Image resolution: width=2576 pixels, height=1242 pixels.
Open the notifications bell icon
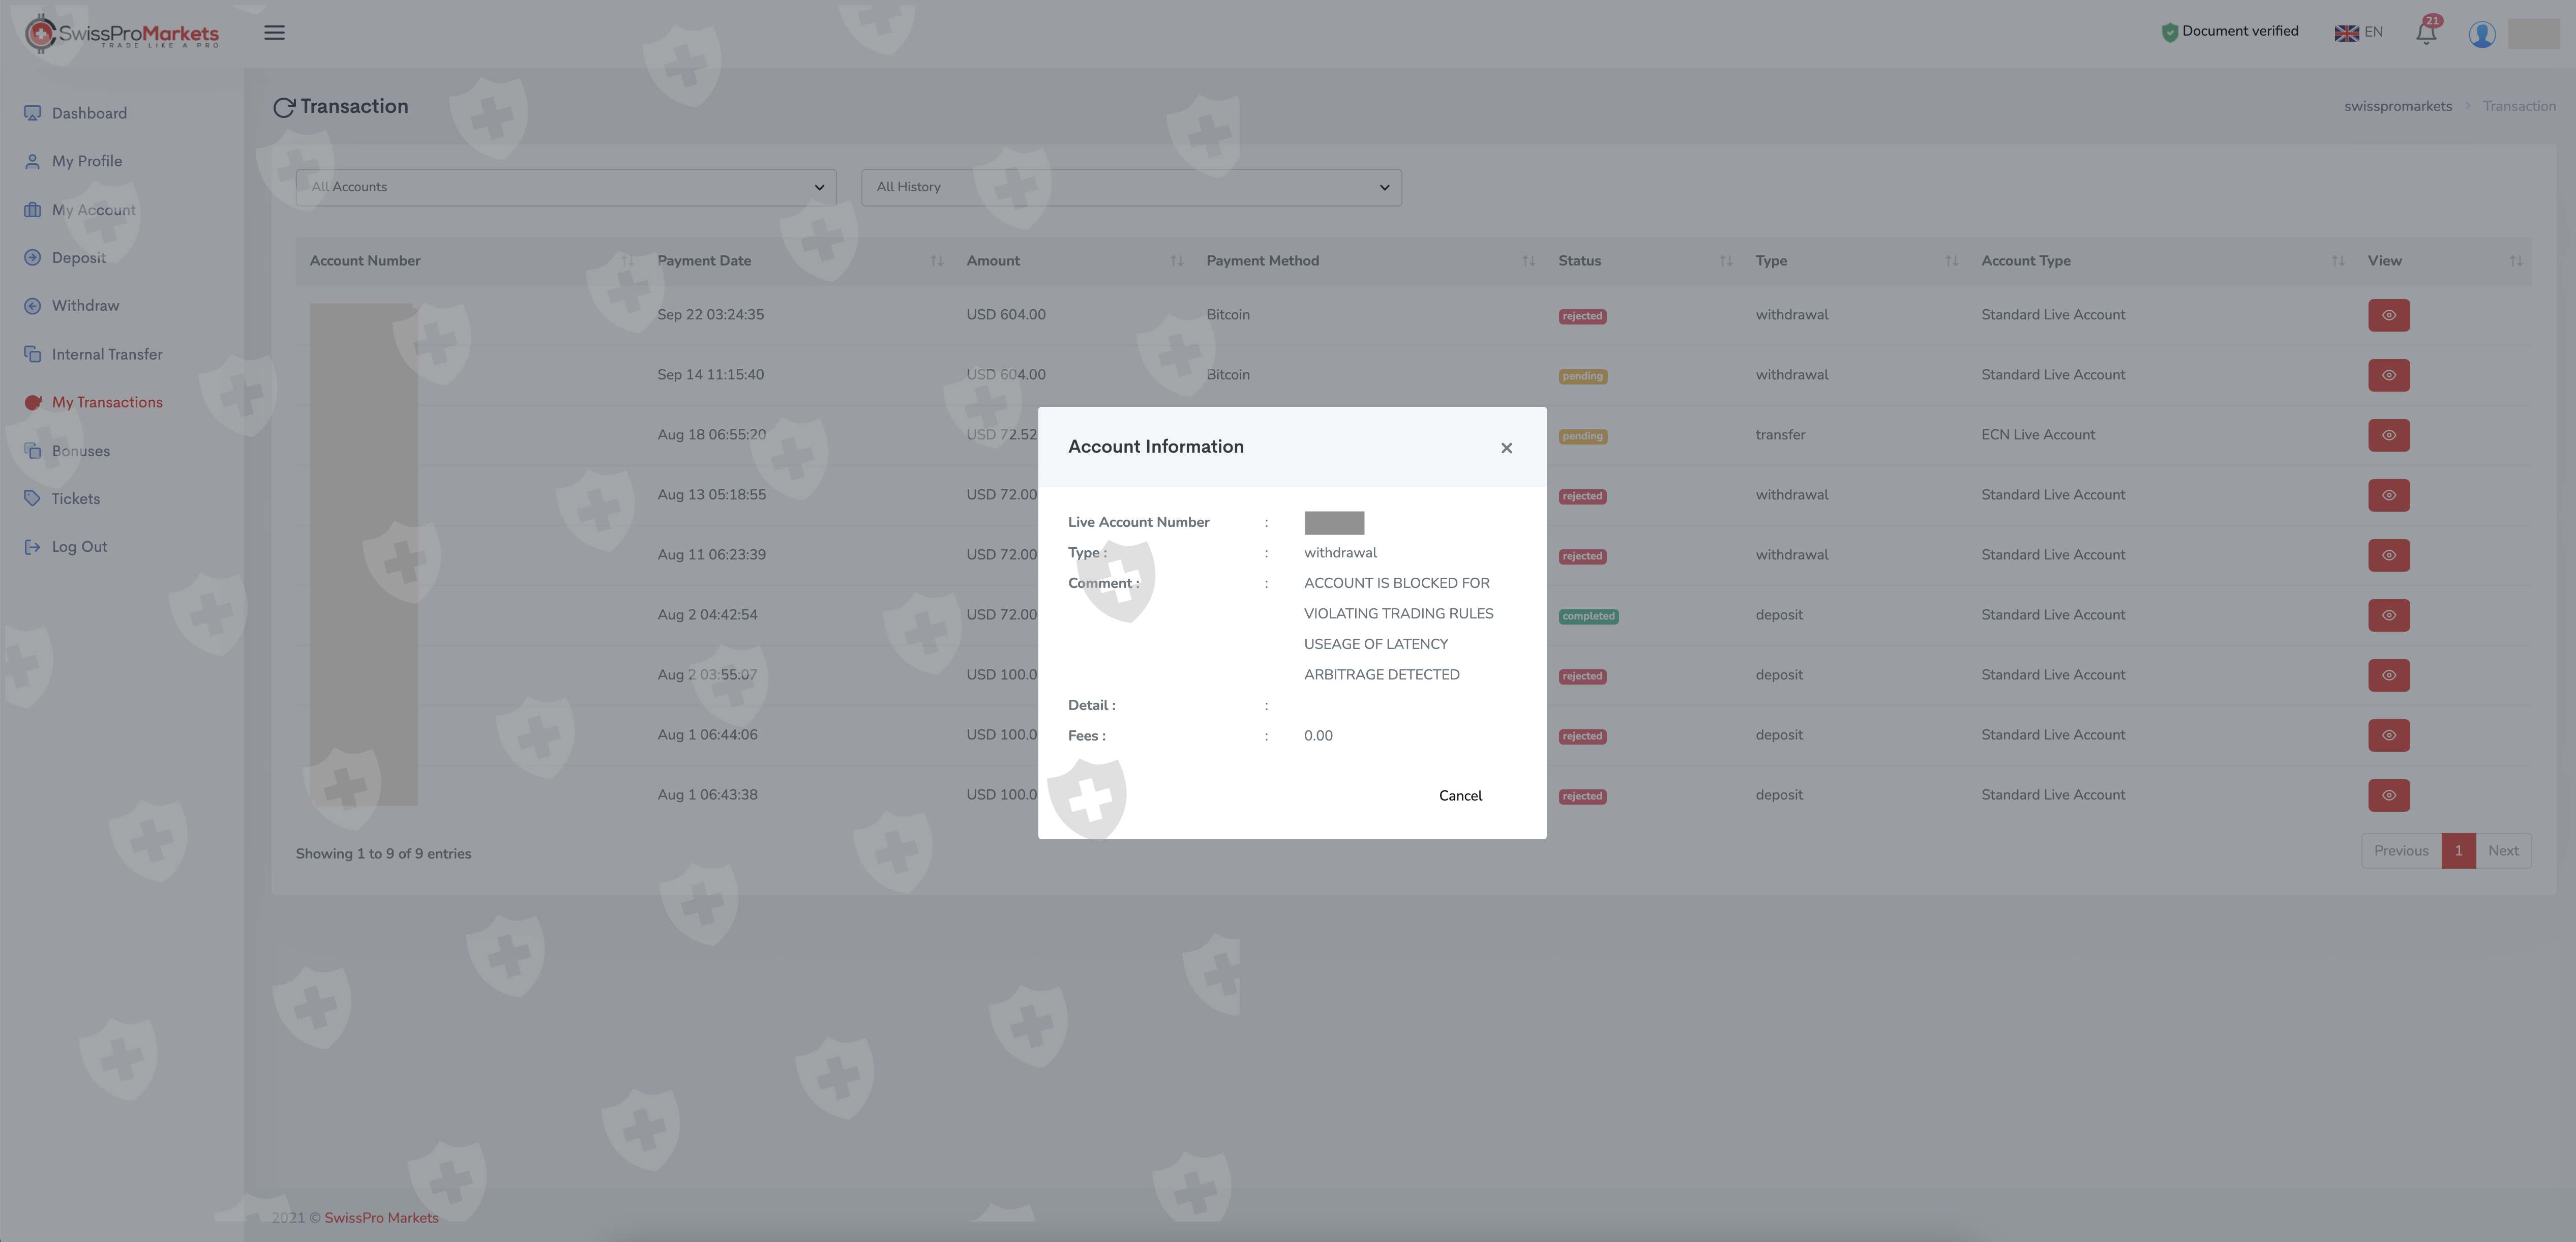point(2425,33)
